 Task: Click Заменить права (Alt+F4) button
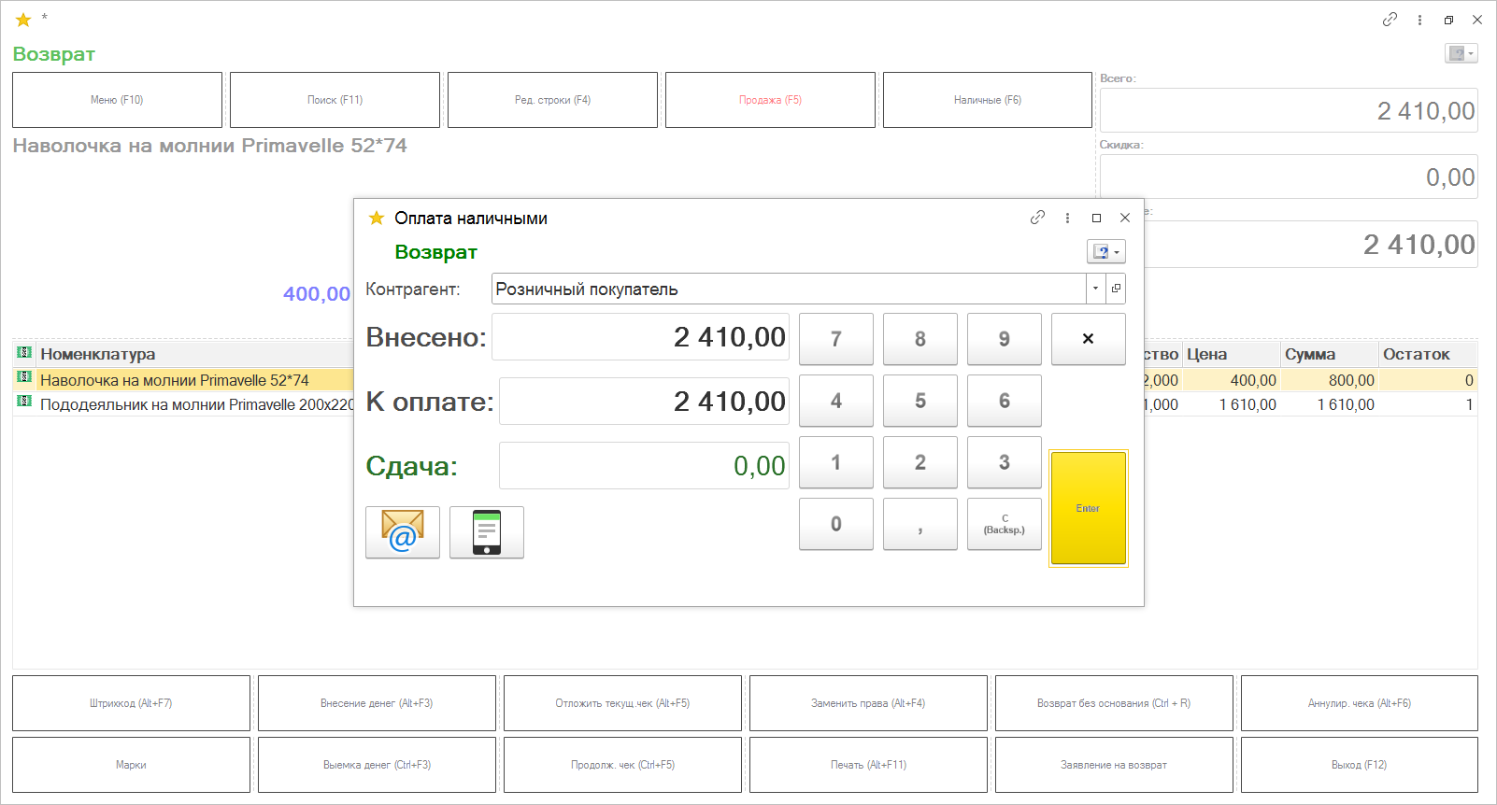[868, 703]
